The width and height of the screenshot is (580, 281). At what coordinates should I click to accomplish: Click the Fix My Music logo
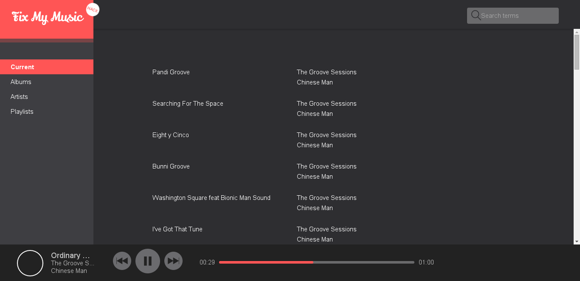pyautogui.click(x=48, y=17)
